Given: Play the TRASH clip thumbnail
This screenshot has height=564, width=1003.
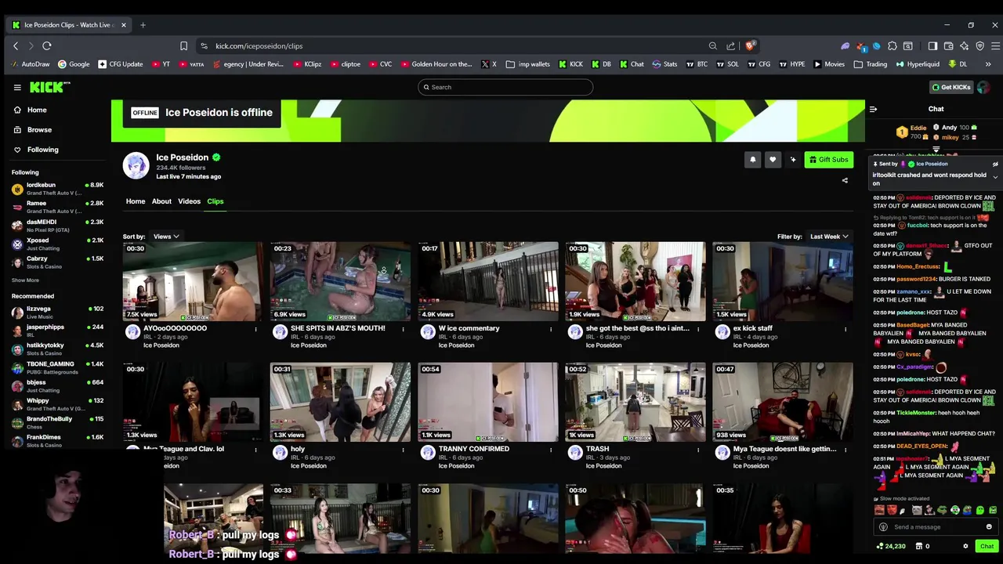Looking at the screenshot, I should 635,402.
